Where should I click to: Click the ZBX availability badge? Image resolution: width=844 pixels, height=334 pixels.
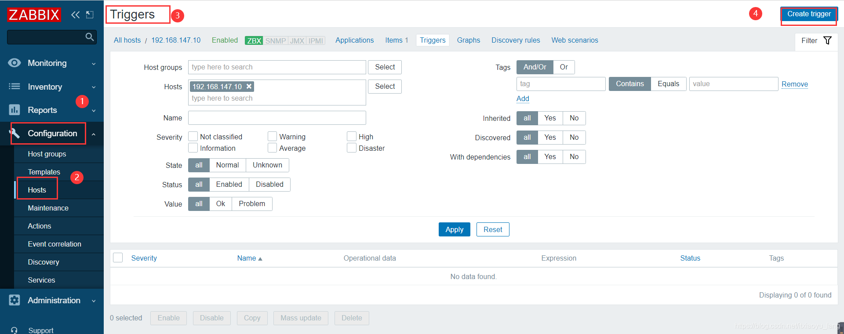254,40
